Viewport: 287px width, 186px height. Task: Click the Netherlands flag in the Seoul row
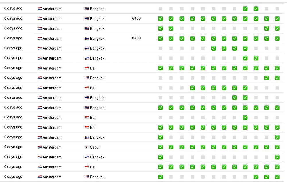(x=40, y=147)
